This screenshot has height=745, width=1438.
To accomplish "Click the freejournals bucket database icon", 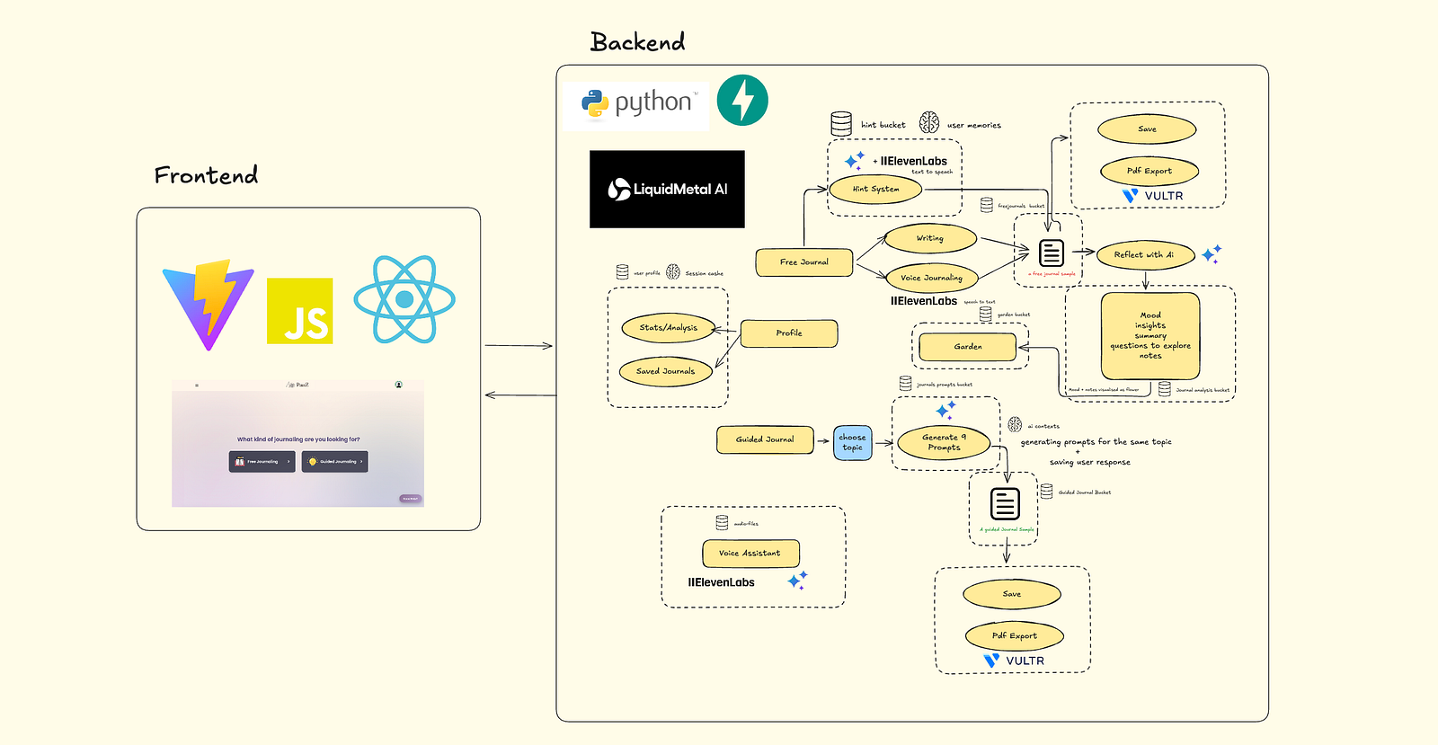I will 987,205.
